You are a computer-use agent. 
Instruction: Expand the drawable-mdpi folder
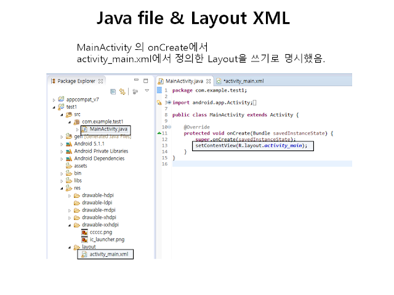(70, 210)
